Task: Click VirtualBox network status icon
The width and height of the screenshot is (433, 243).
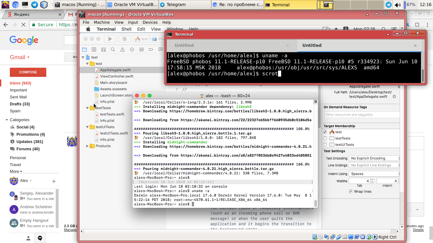Action: (333, 237)
